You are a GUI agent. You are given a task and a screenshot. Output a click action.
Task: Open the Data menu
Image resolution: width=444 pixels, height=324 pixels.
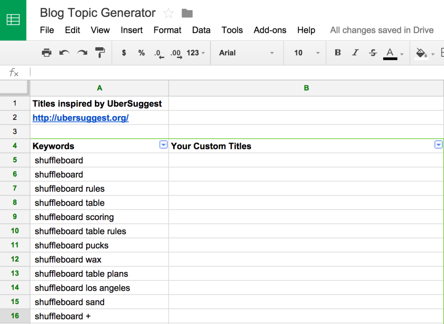click(x=201, y=30)
